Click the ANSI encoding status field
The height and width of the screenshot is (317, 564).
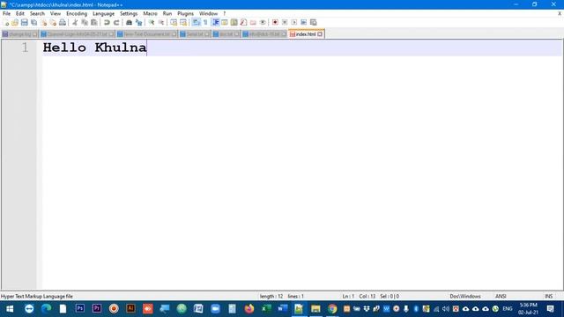coord(501,297)
